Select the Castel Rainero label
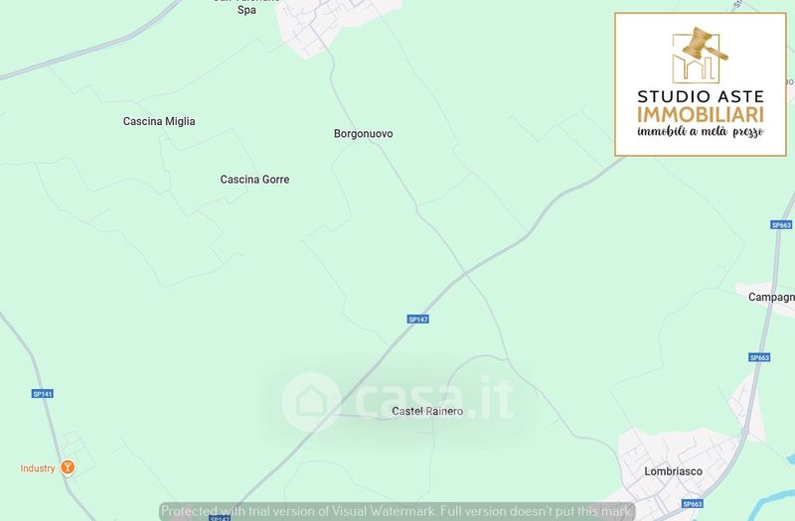This screenshot has width=795, height=521. [x=427, y=411]
